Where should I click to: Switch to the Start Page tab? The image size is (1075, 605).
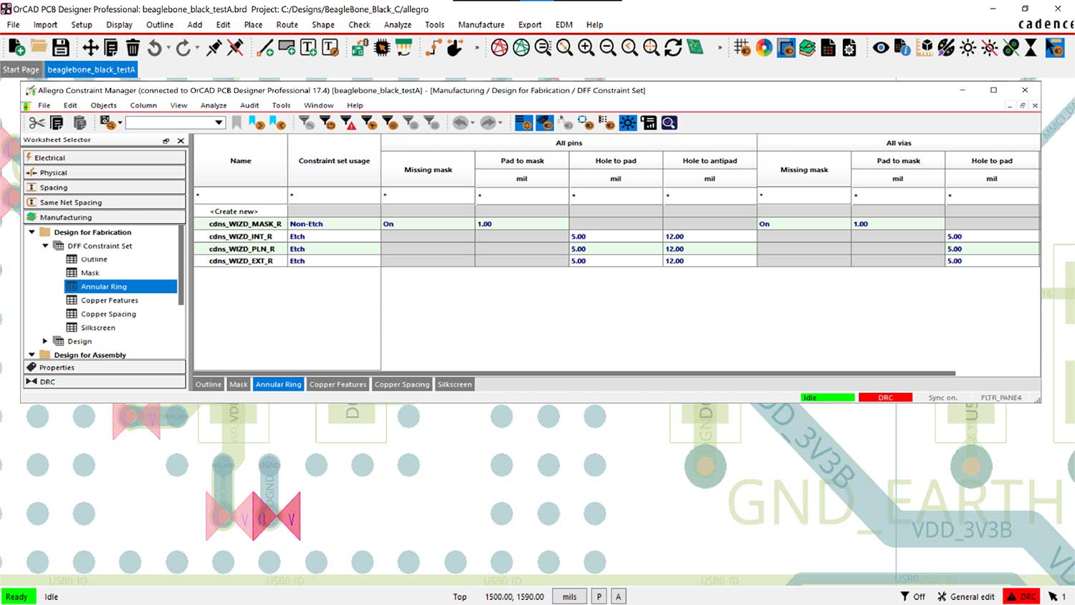(21, 70)
